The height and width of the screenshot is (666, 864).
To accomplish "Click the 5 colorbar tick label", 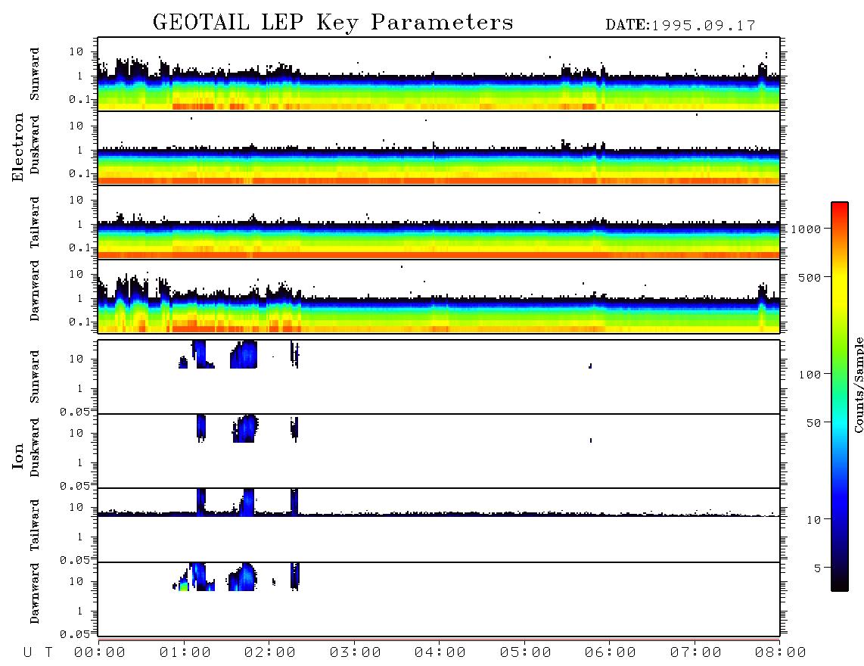I will coord(818,568).
